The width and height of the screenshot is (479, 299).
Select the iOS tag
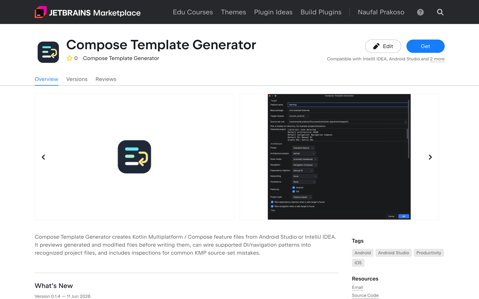(x=358, y=263)
